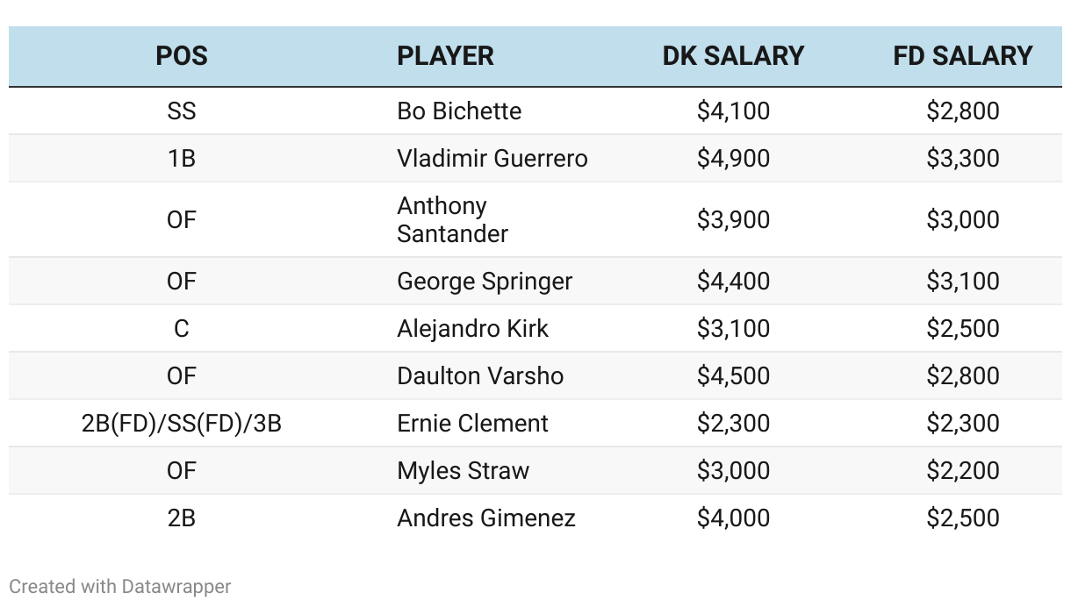Select Daulton Varsho's name
Screen dimensions: 1071x607
pyautogui.click(x=480, y=376)
